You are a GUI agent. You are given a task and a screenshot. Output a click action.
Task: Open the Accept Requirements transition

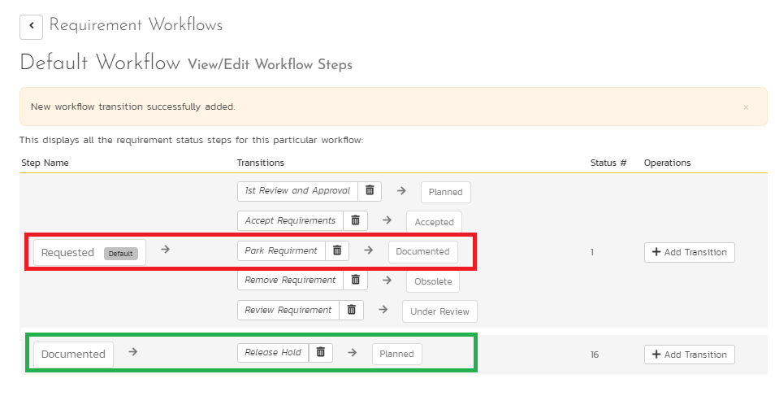[x=290, y=220]
